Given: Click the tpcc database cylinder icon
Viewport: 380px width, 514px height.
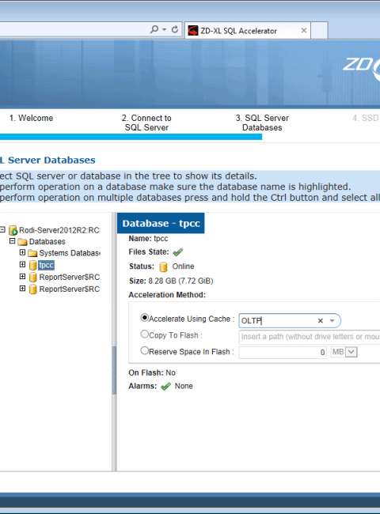Looking at the screenshot, I should coord(32,265).
